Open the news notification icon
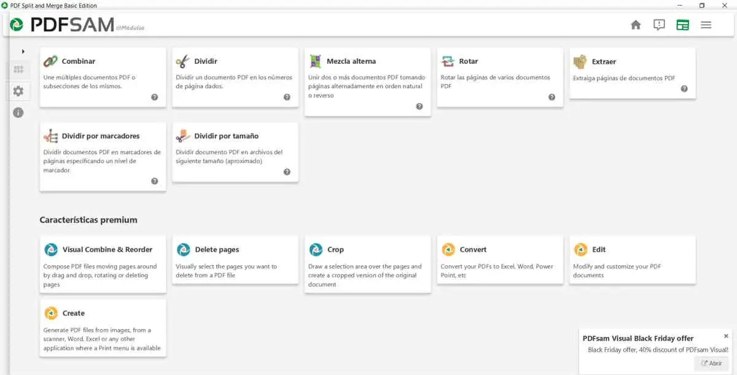 (x=659, y=25)
